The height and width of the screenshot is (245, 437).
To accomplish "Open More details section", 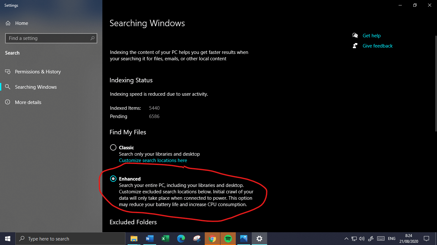I will tap(23, 102).
